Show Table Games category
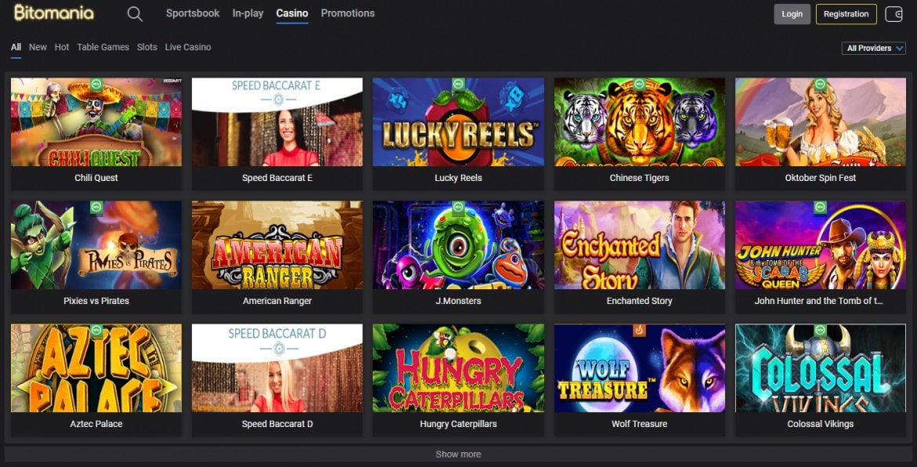The width and height of the screenshot is (917, 467). coord(103,47)
